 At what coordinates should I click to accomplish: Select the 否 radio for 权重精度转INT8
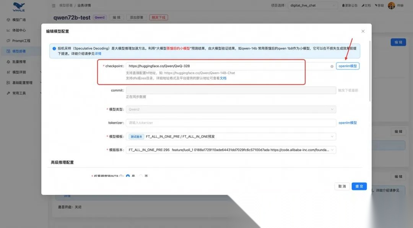(141, 176)
